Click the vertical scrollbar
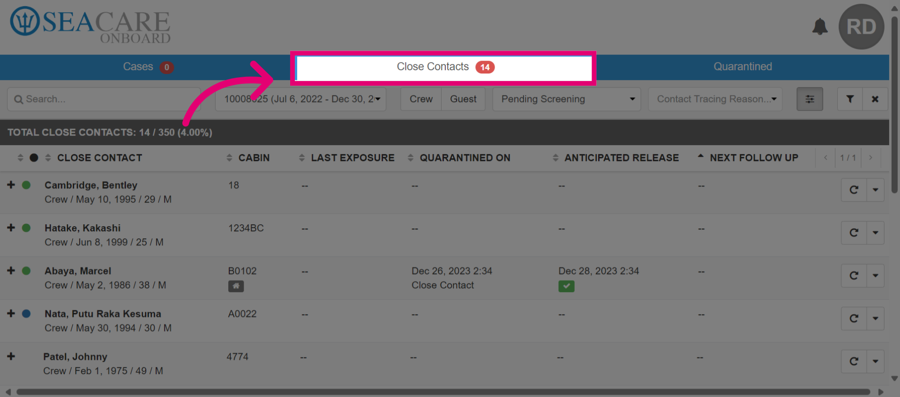Screen dimensions: 900x397 [x=894, y=105]
